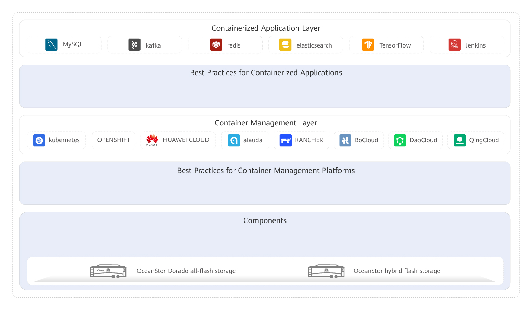Select OceanStor Dorado all-flash storage thumbnail
532x310 pixels.
point(108,271)
